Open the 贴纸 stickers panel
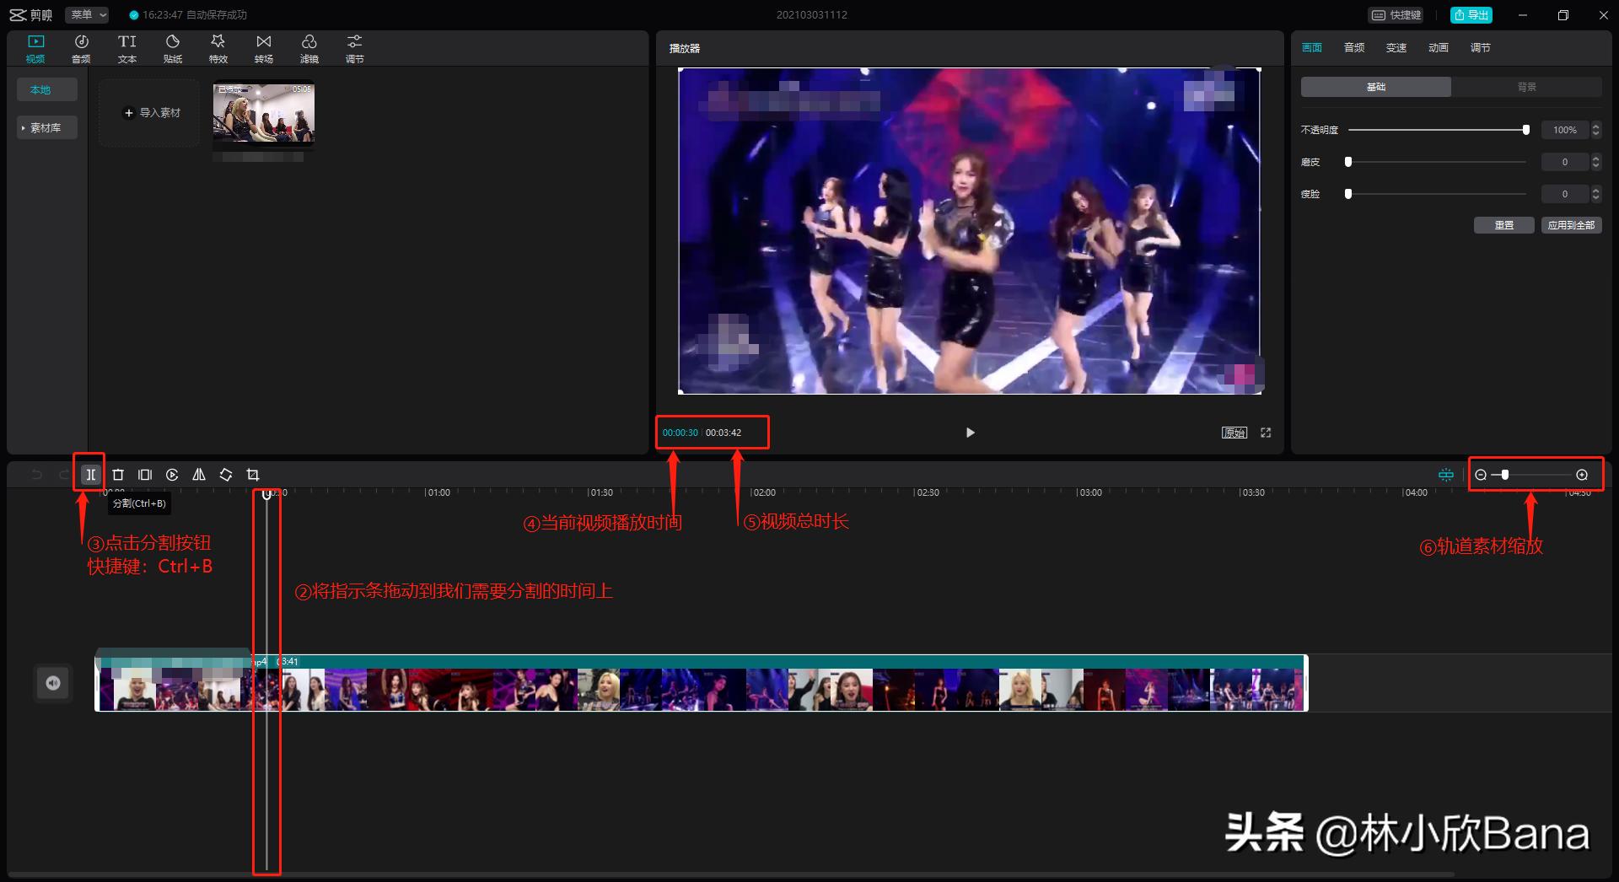The height and width of the screenshot is (882, 1619). tap(173, 49)
